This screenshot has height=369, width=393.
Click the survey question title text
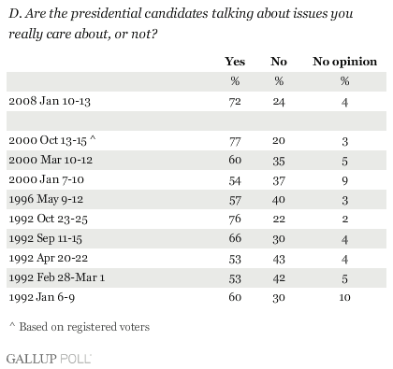[x=181, y=23]
